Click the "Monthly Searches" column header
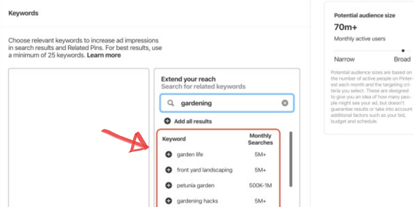 coord(260,139)
